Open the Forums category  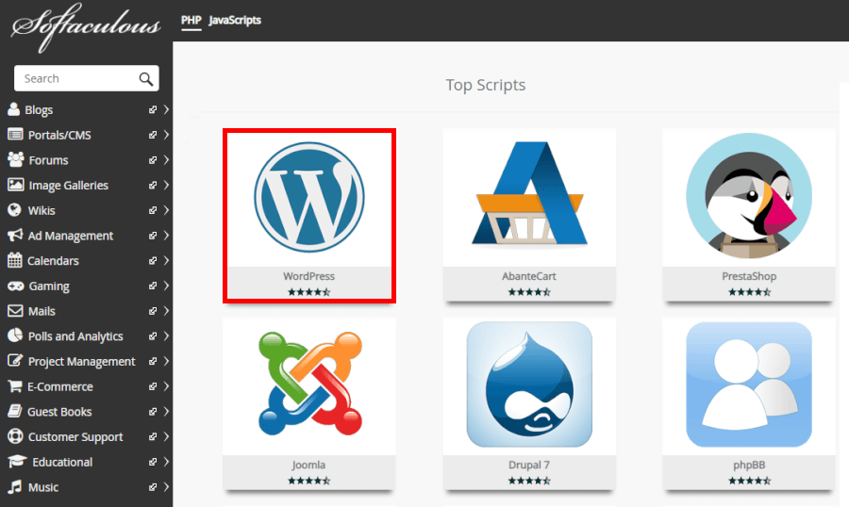(49, 160)
